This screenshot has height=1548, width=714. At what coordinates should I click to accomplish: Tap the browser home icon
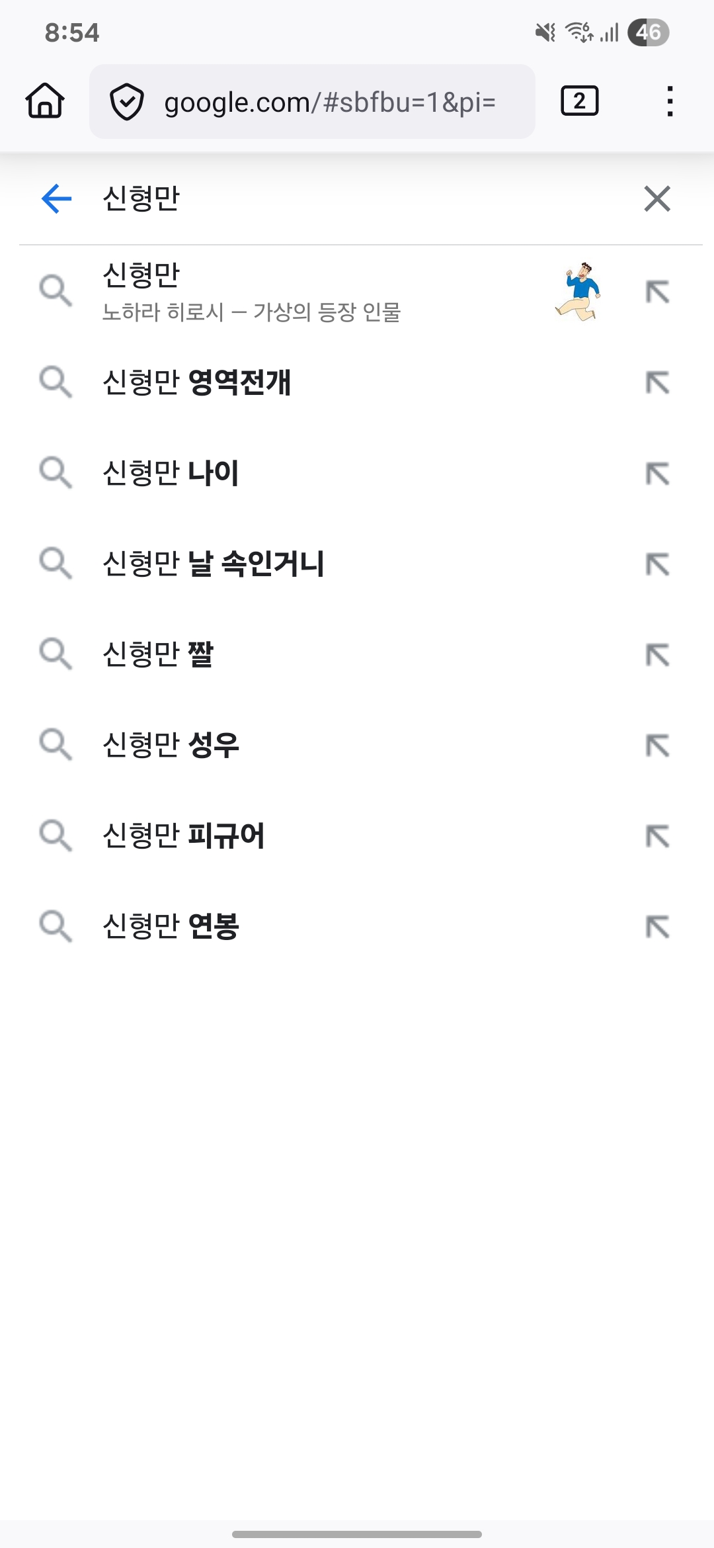(x=45, y=101)
